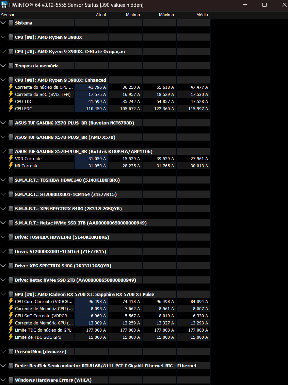The image size is (288, 385).
Task: Click the lightning icon beside GPU Core Corrente
Action: coord(11,301)
